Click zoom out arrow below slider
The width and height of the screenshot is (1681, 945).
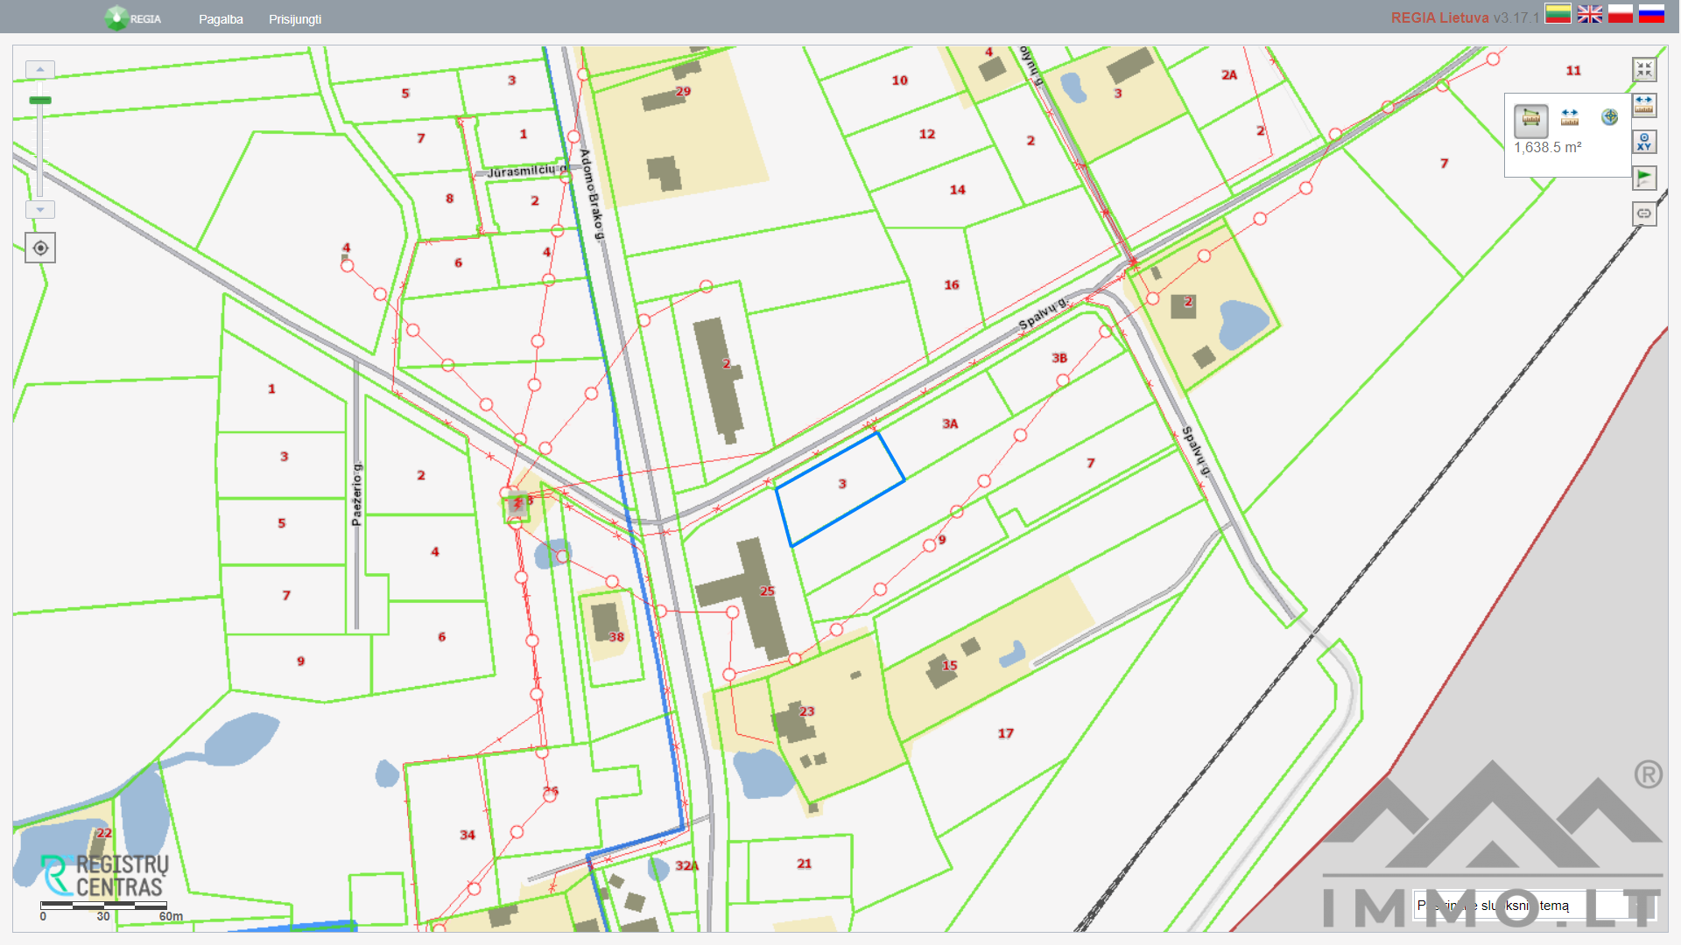[40, 210]
